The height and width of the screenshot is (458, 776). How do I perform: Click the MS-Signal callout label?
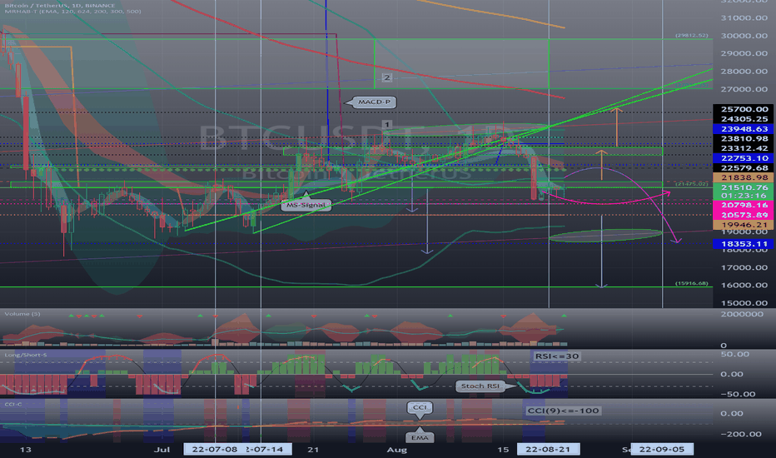[306, 205]
